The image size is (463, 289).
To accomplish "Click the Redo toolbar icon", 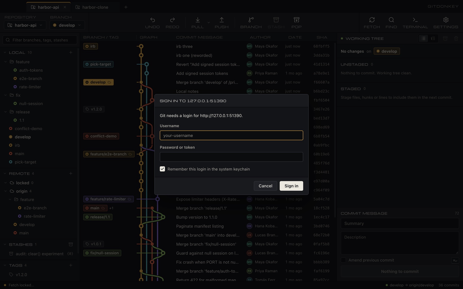I will coord(172,23).
